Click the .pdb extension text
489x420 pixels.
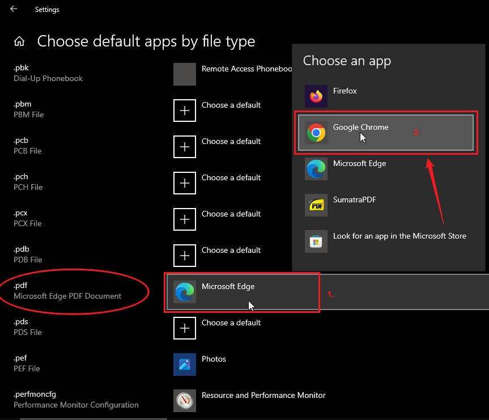[21, 249]
